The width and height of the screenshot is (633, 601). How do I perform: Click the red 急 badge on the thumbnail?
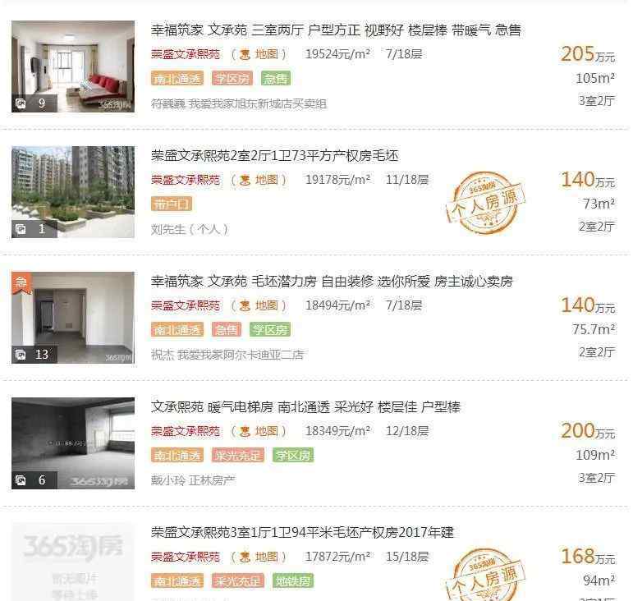click(x=21, y=282)
